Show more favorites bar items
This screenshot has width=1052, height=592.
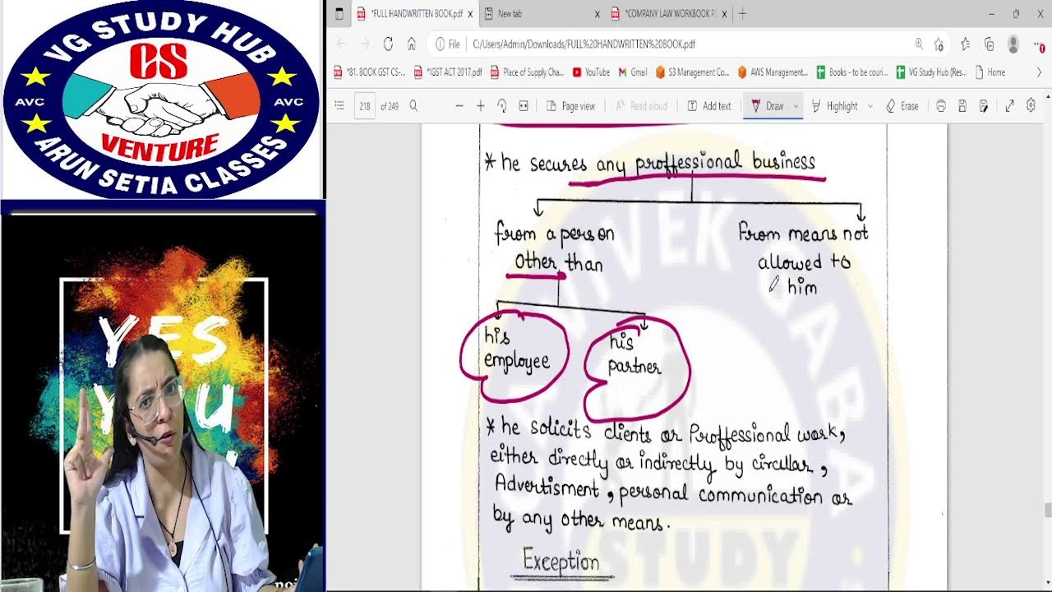click(x=1040, y=72)
